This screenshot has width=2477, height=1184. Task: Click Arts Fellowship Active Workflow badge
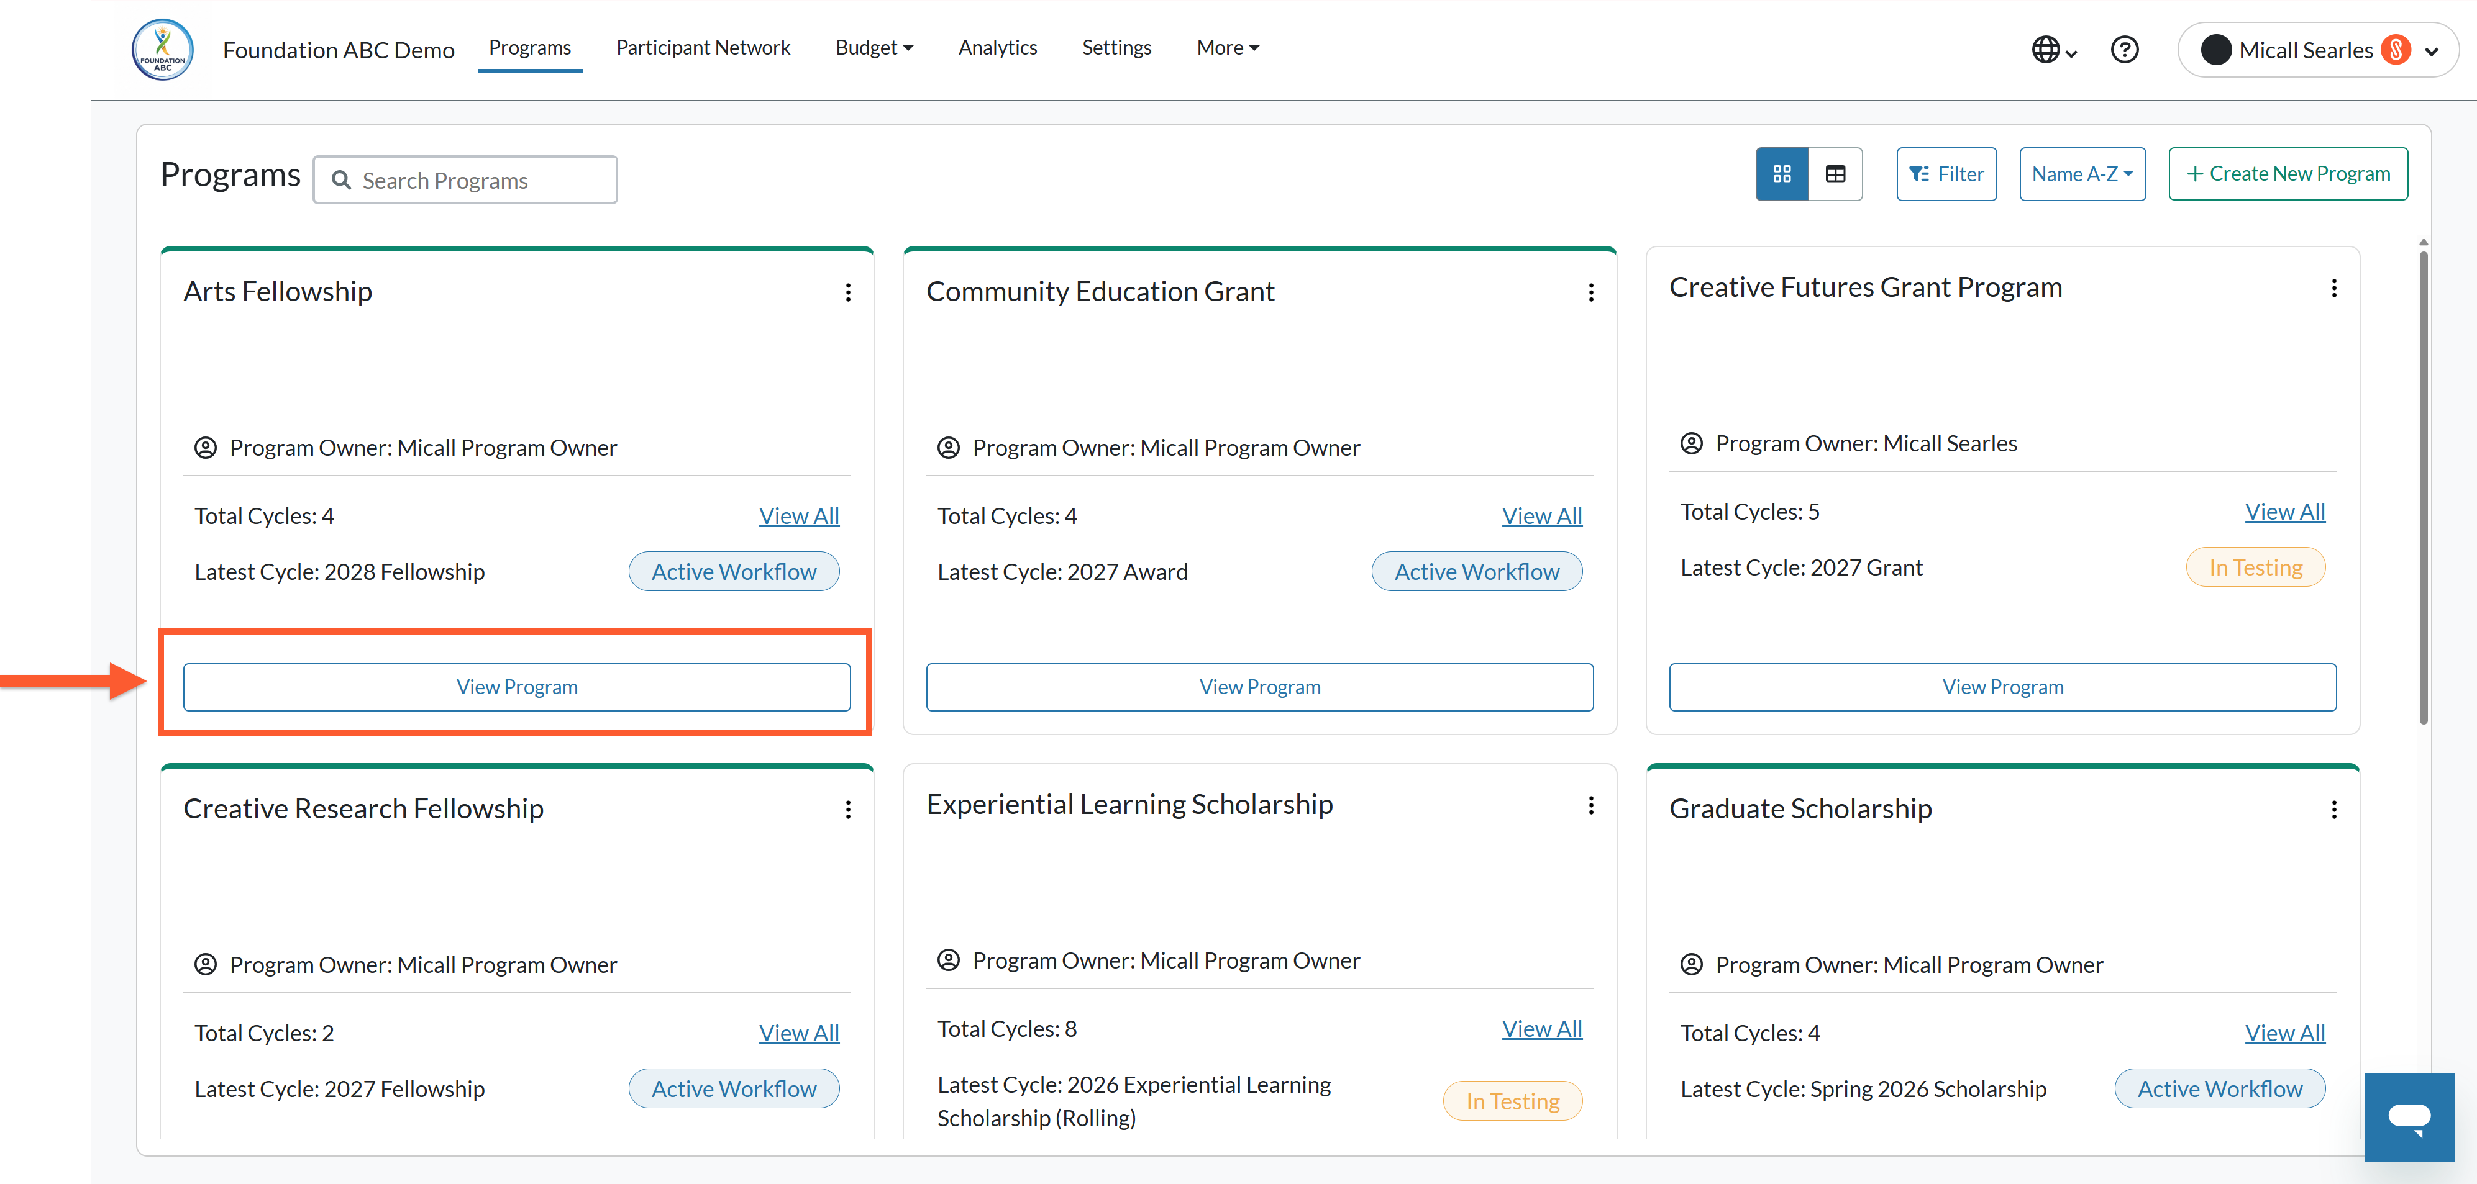(x=734, y=572)
